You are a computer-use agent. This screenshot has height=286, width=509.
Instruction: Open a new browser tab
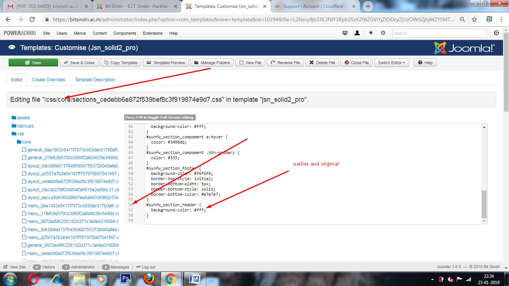368,6
